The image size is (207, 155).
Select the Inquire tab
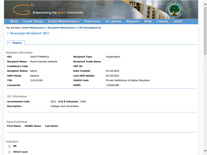coord(16,43)
